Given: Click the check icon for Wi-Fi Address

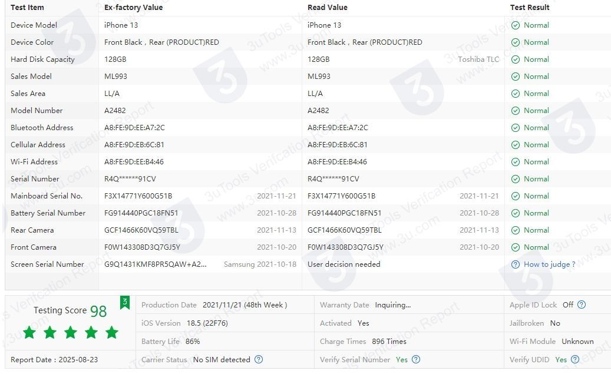Looking at the screenshot, I should pyautogui.click(x=515, y=162).
